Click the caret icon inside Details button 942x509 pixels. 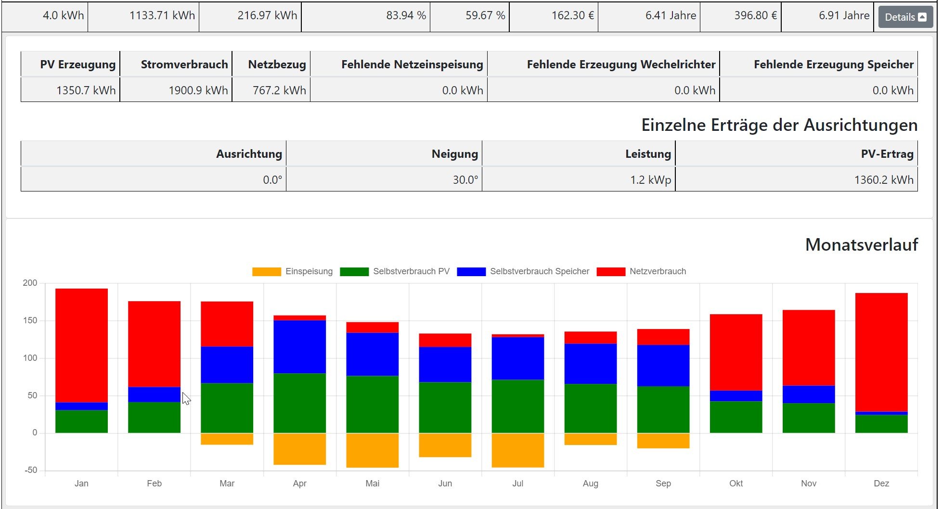(x=922, y=17)
